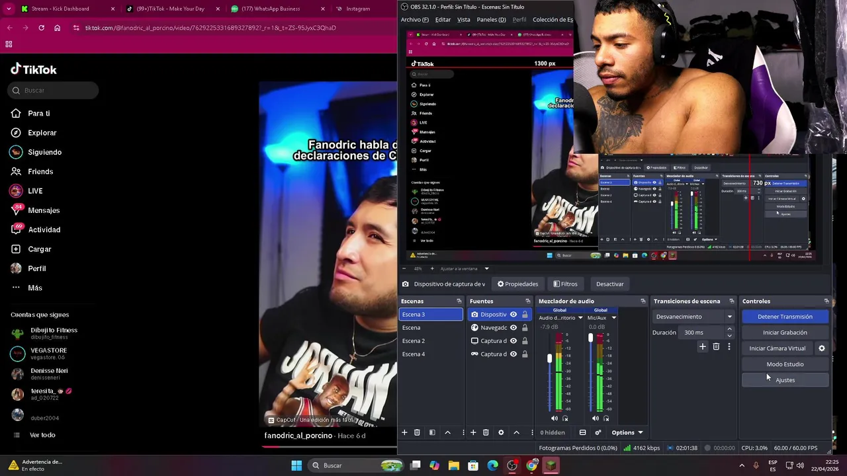
Task: Open the preview zoom 'Ajustar a la ventana' dropdown
Action: pos(486,268)
